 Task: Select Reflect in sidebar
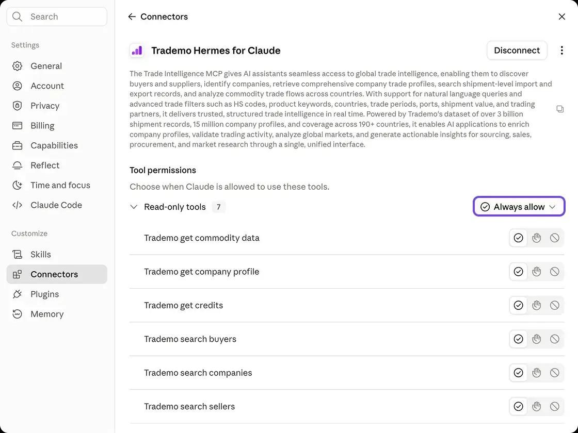click(x=57, y=165)
